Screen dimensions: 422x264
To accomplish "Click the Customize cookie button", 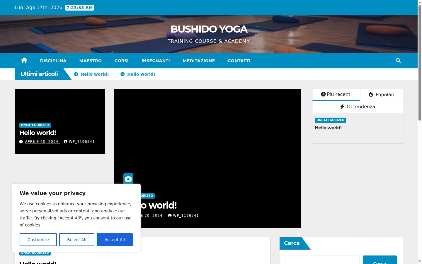I will tap(38, 240).
